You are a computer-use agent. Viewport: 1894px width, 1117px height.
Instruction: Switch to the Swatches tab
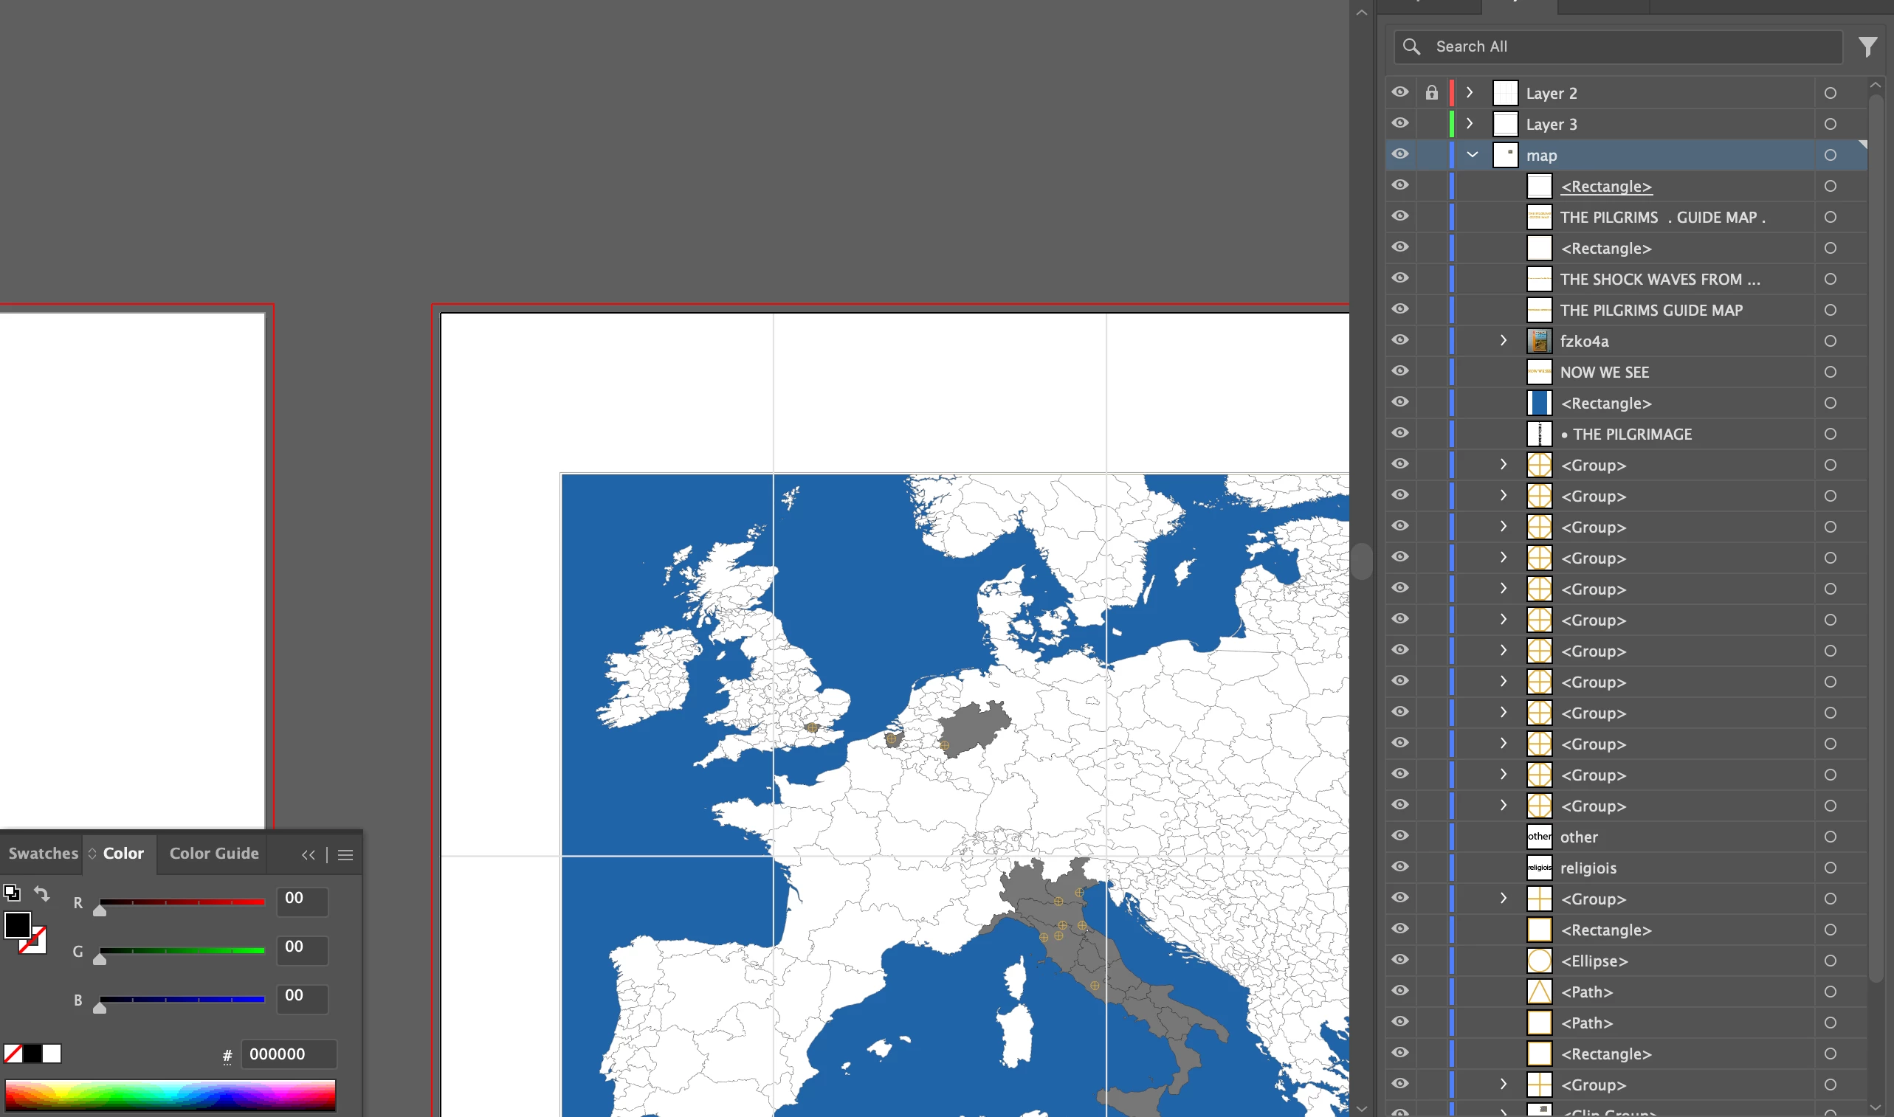click(x=43, y=854)
